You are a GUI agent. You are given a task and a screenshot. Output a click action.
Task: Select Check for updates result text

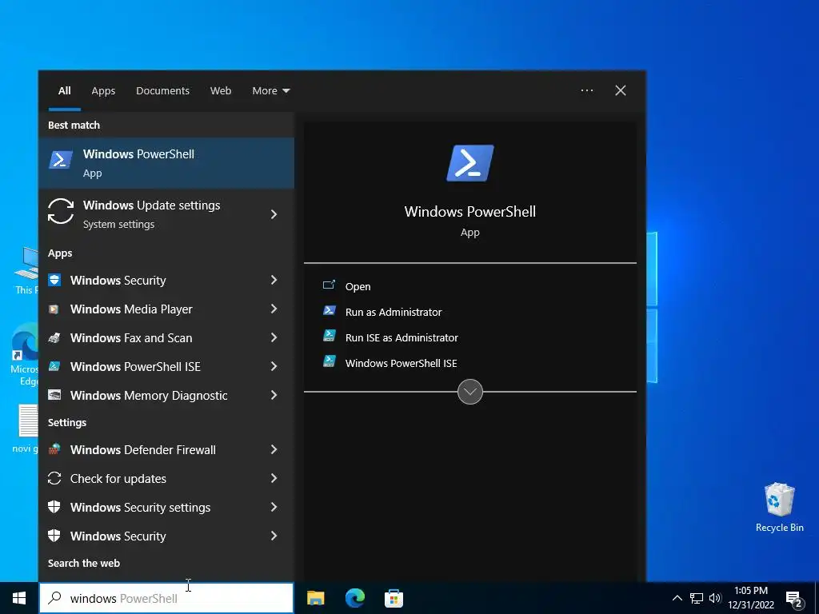coord(118,478)
